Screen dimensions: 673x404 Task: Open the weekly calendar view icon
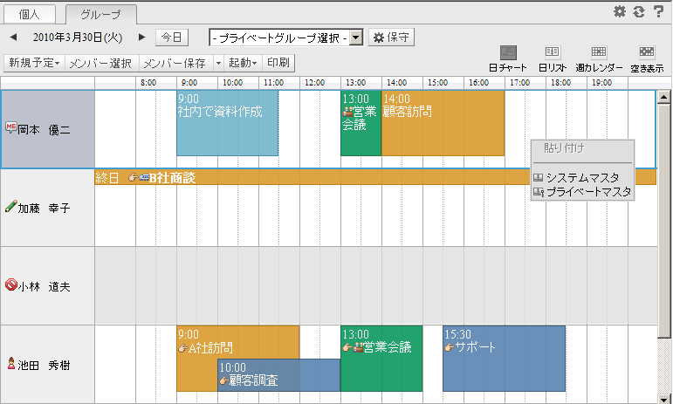pyautogui.click(x=599, y=58)
